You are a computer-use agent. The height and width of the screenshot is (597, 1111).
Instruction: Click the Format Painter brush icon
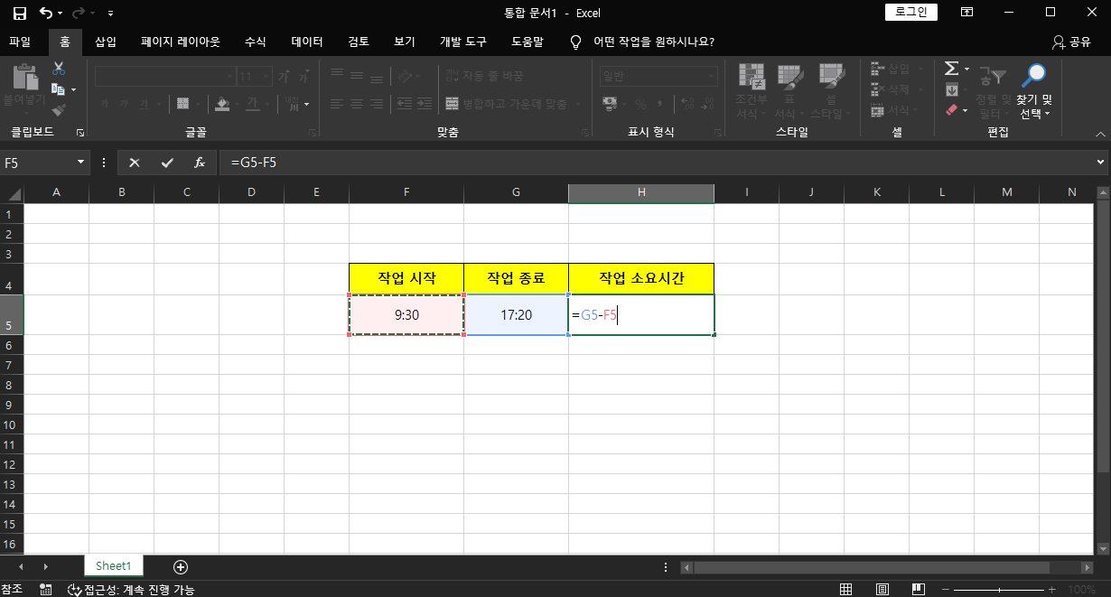tap(59, 110)
